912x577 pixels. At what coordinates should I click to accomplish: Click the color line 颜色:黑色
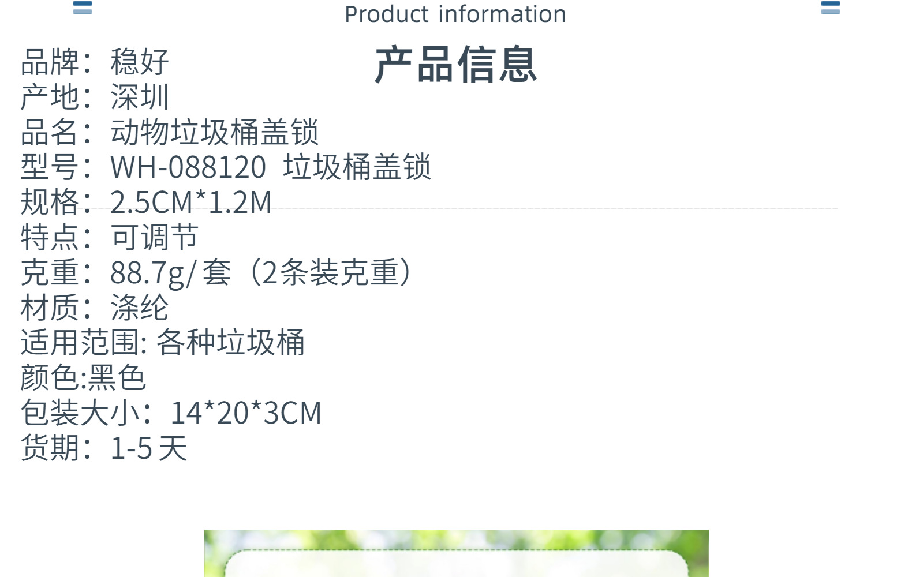[x=83, y=378]
